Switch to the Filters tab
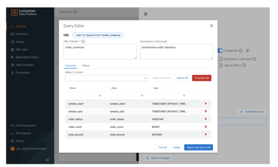 pos(86,66)
